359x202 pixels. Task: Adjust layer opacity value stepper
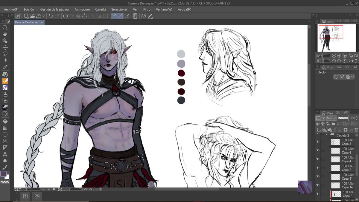click(x=356, y=118)
